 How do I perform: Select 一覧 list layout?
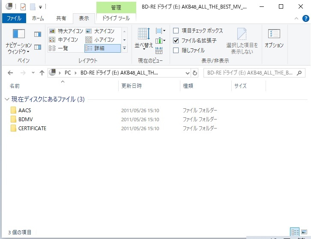click(59, 48)
